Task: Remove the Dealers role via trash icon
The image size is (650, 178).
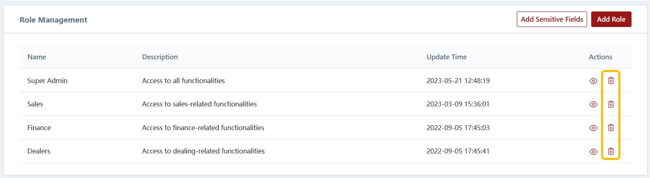Action: click(611, 151)
